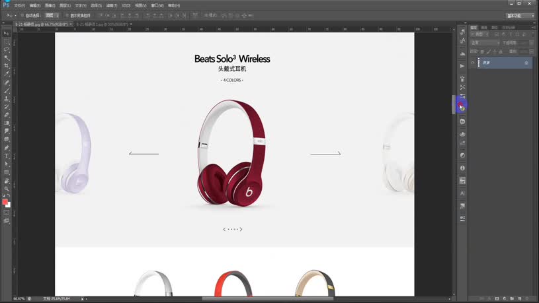Open the 3D menu
Viewport: 539px width, 303px height.
(126, 5)
